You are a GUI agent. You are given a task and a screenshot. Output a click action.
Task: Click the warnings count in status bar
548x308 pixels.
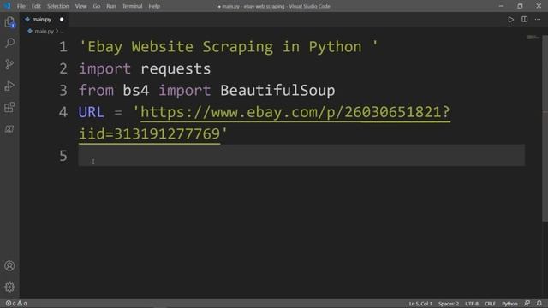22,304
